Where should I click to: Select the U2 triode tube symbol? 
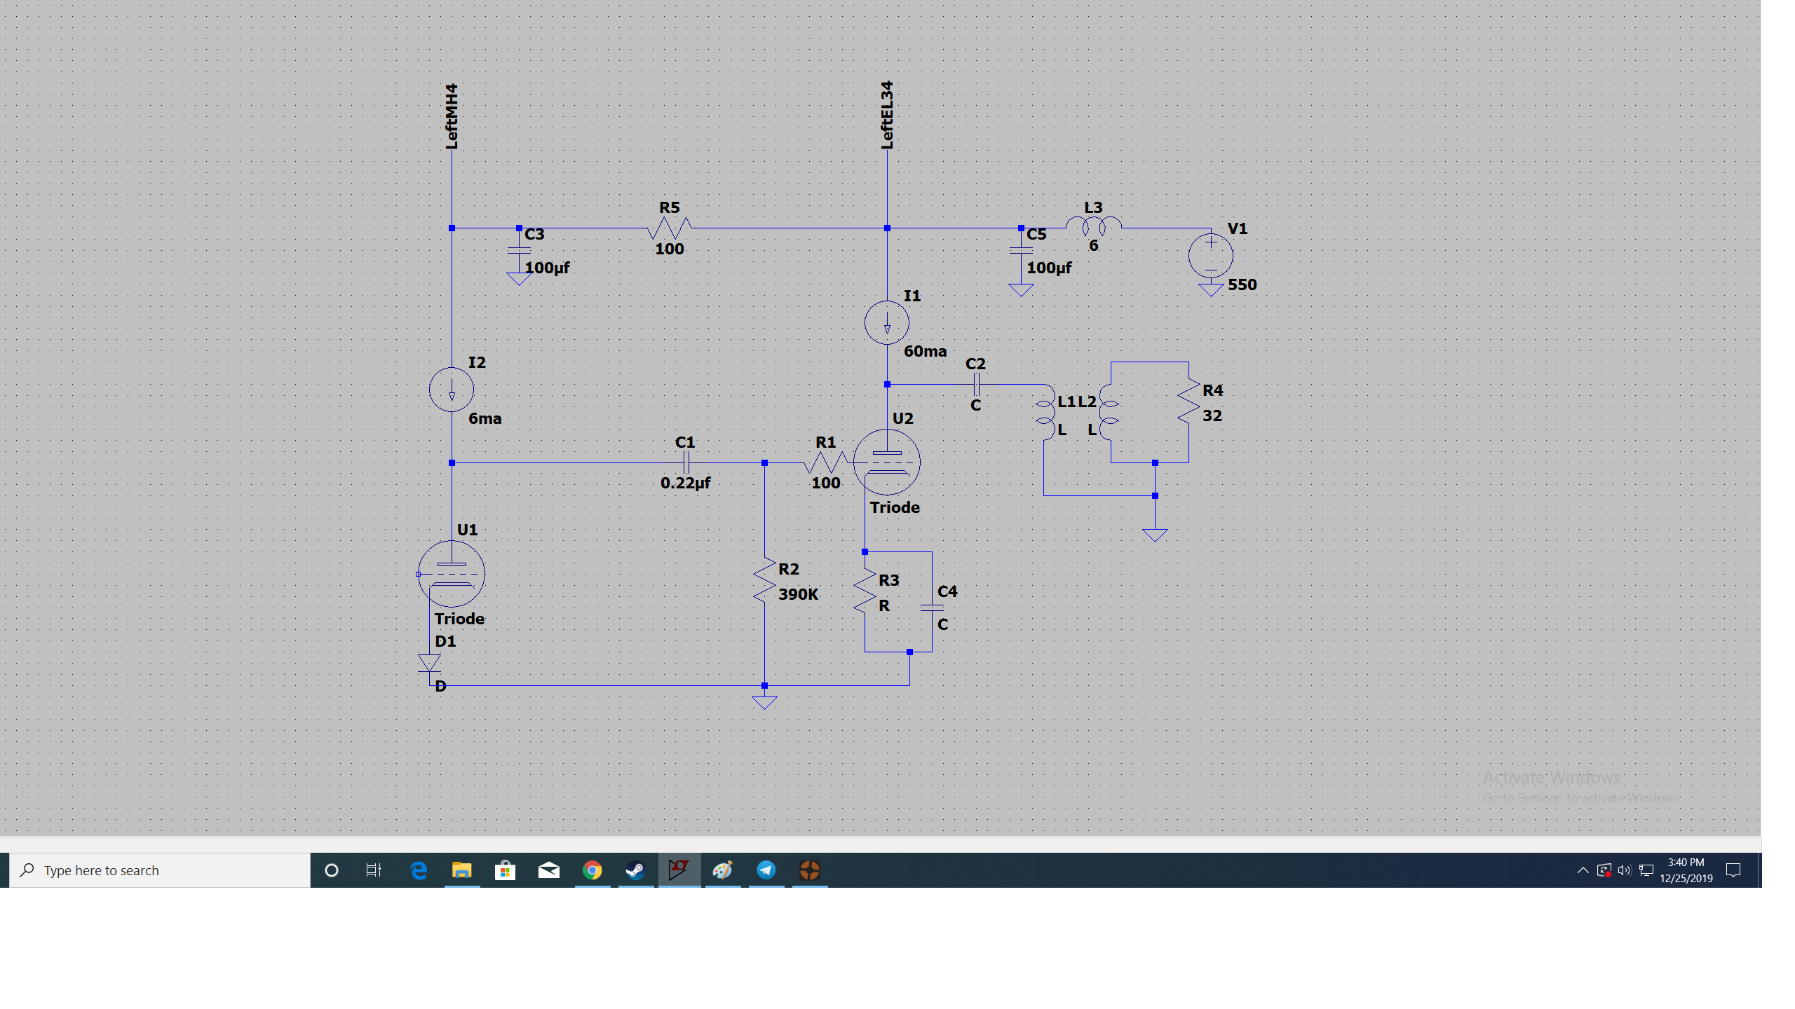[x=887, y=462]
